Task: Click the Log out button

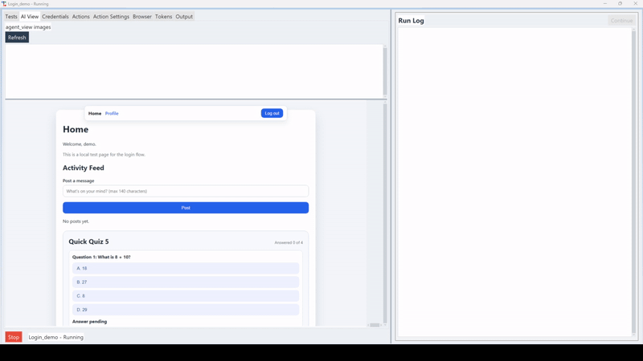Action: click(x=272, y=113)
